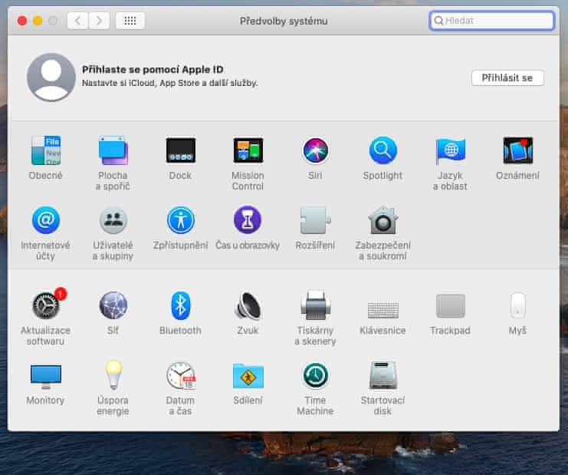Open Zpřístupnění accessibility settings
This screenshot has height=475, width=568.
180,221
